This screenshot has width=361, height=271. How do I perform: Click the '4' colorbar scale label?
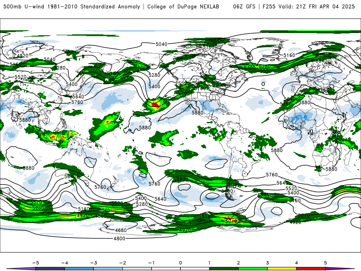pyautogui.click(x=296, y=263)
